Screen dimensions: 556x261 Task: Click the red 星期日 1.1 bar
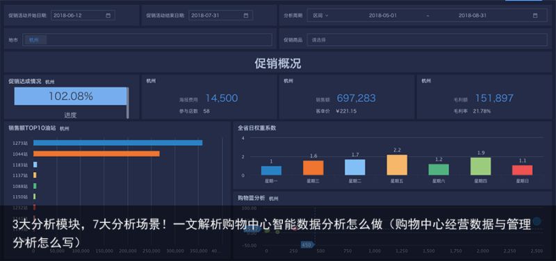click(x=523, y=170)
